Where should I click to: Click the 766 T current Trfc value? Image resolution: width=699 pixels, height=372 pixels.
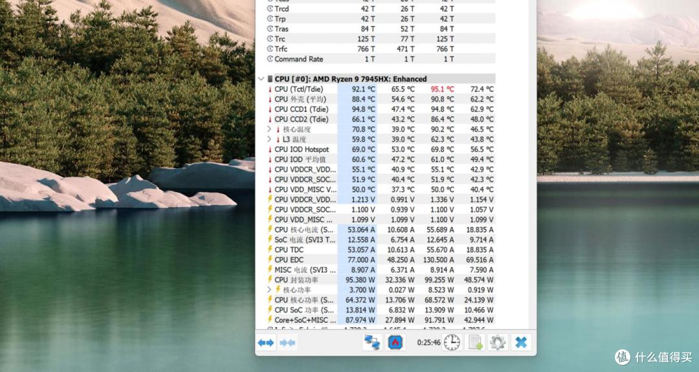[366, 49]
